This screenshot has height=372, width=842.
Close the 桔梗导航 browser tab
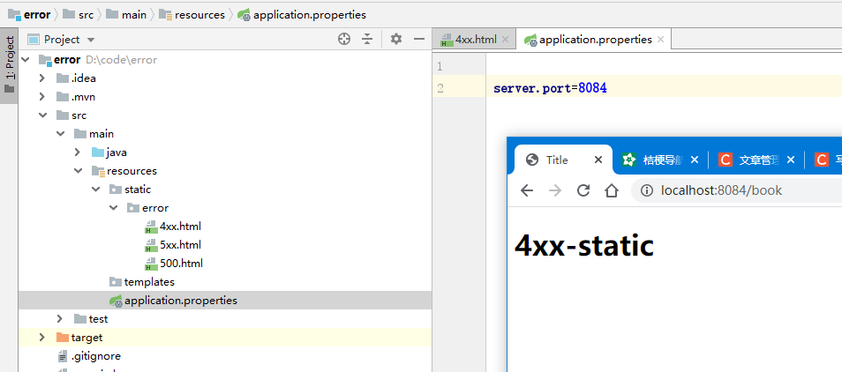tap(695, 160)
